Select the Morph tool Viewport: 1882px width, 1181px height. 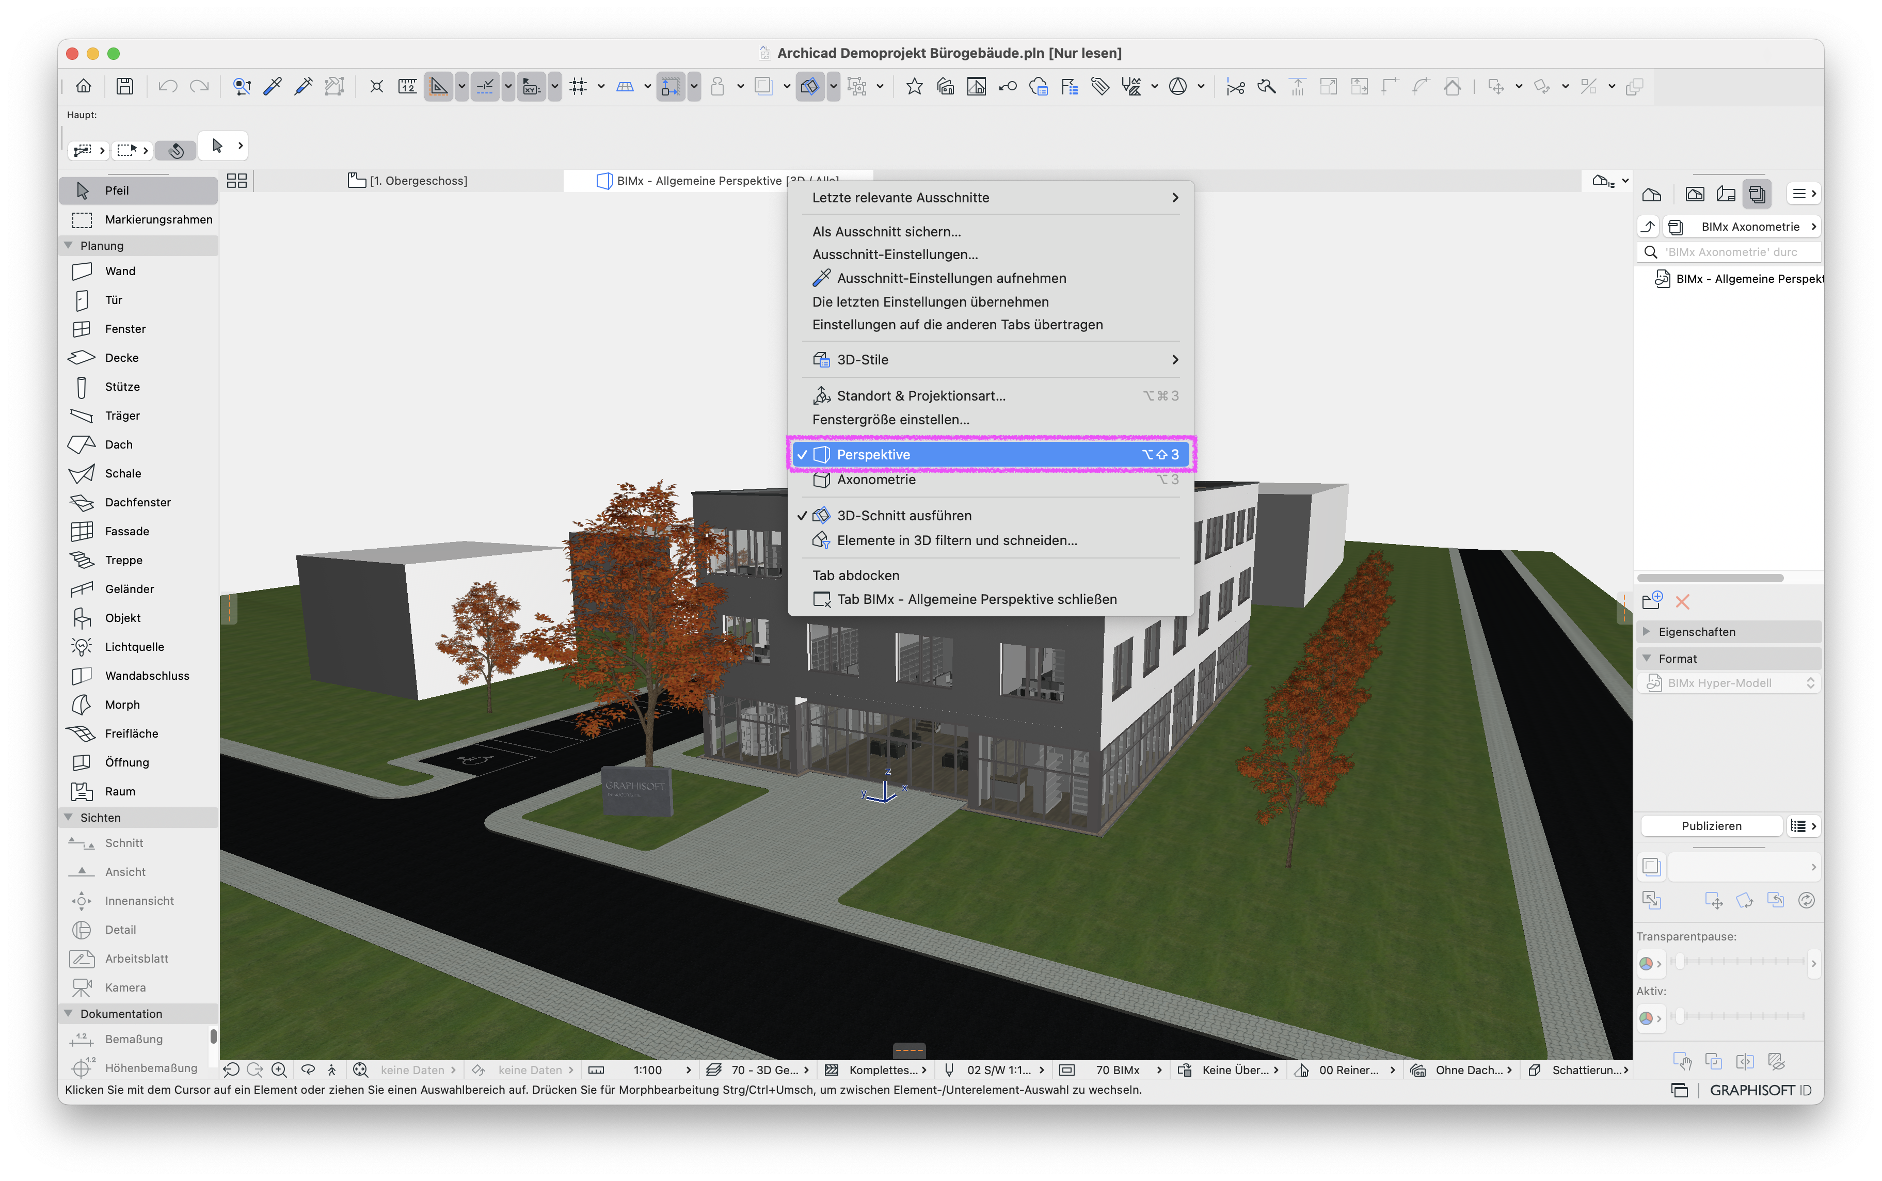click(139, 705)
